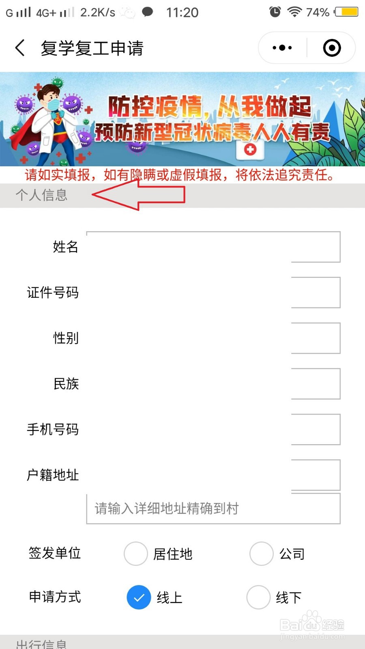Tap the battery indicator icon
Viewport: 365px width, 649px height.
[x=347, y=12]
